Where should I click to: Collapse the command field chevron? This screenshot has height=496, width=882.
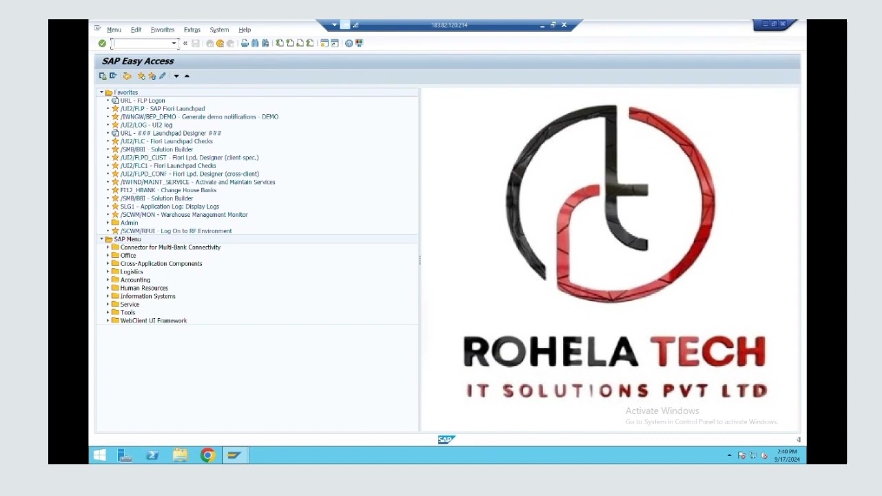[185, 43]
